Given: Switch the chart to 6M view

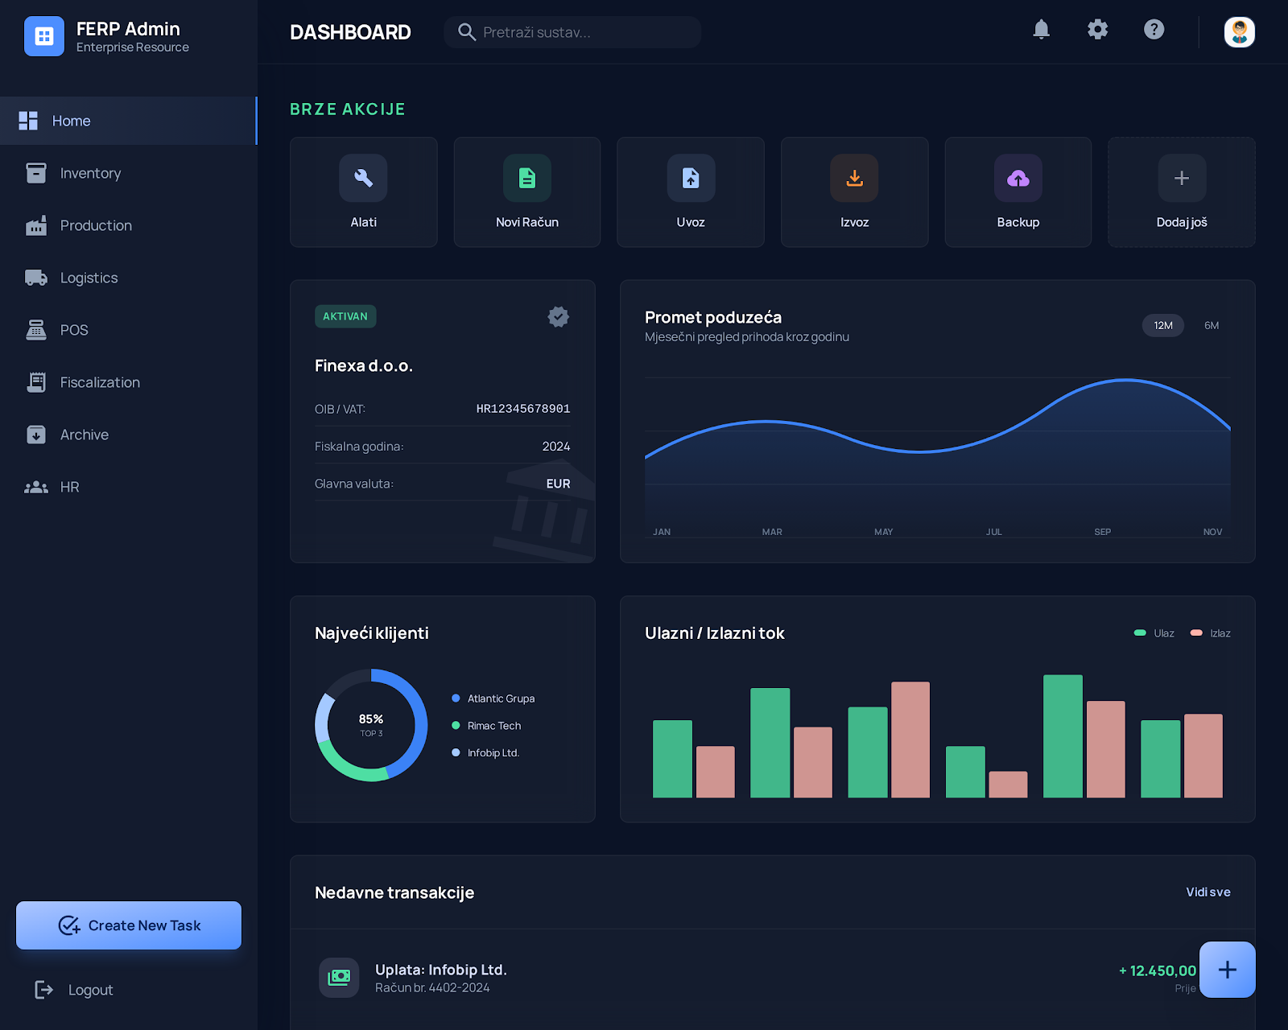Looking at the screenshot, I should tap(1212, 325).
